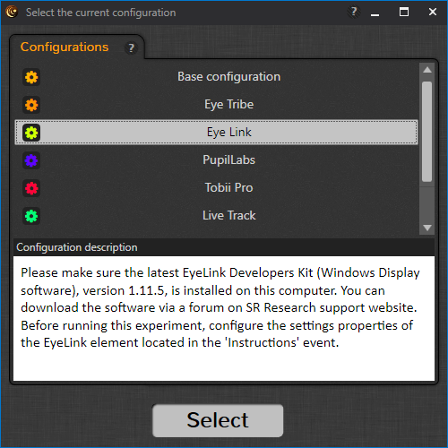Select the Tobii Pro configuration
This screenshot has width=448, height=448.
(217, 188)
